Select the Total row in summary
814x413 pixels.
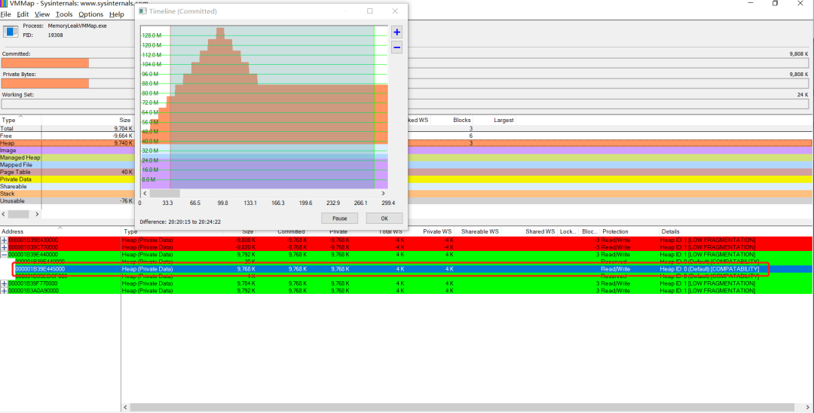click(406, 128)
